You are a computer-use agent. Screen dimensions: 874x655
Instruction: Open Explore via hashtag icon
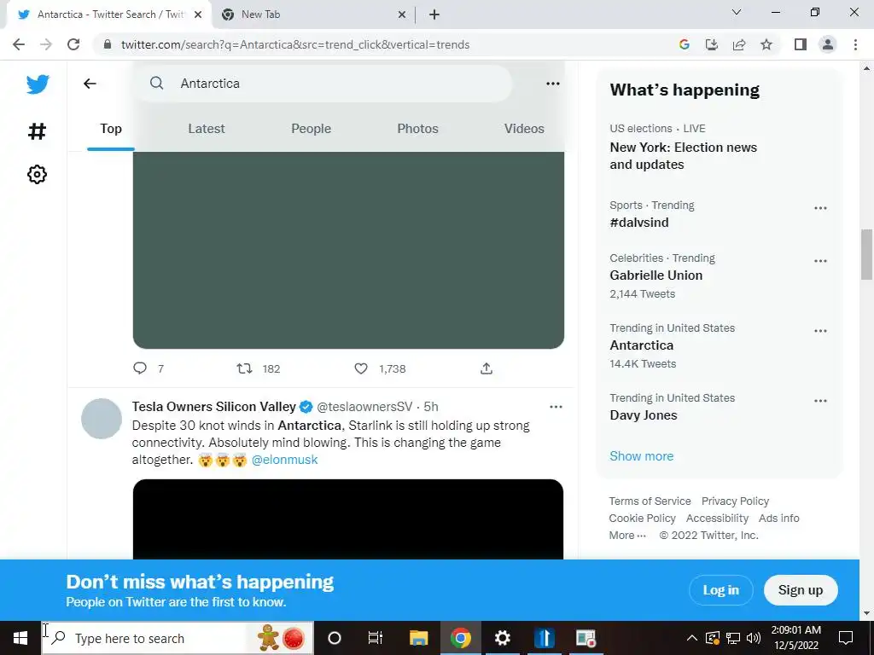pos(37,131)
